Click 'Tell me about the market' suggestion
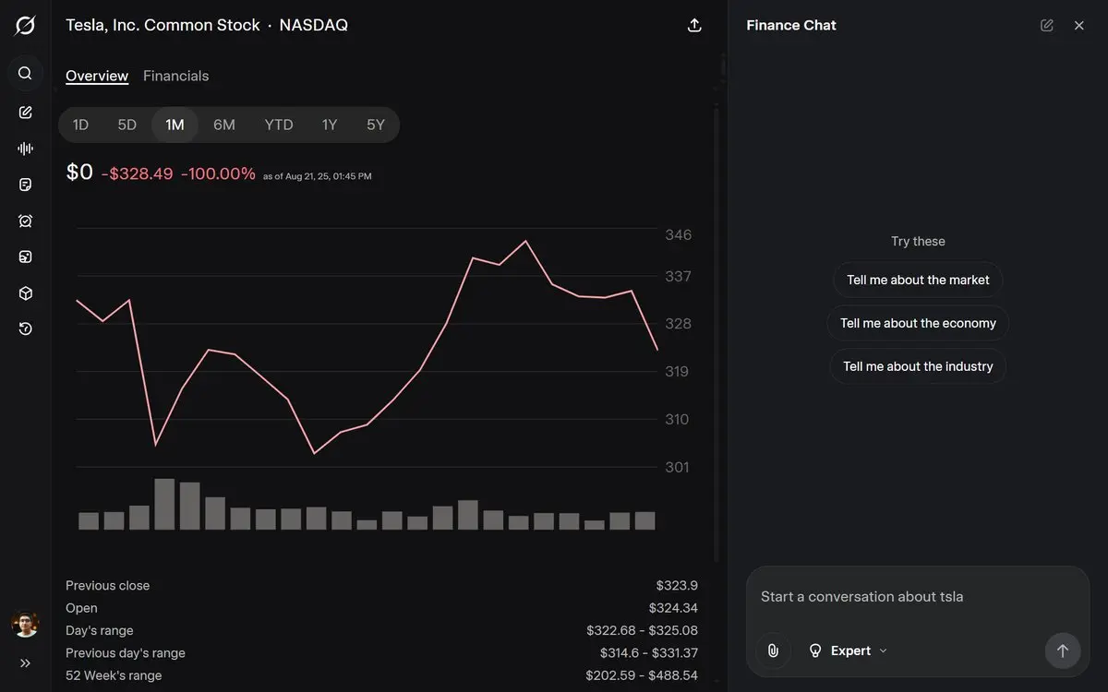This screenshot has height=692, width=1108. (918, 280)
